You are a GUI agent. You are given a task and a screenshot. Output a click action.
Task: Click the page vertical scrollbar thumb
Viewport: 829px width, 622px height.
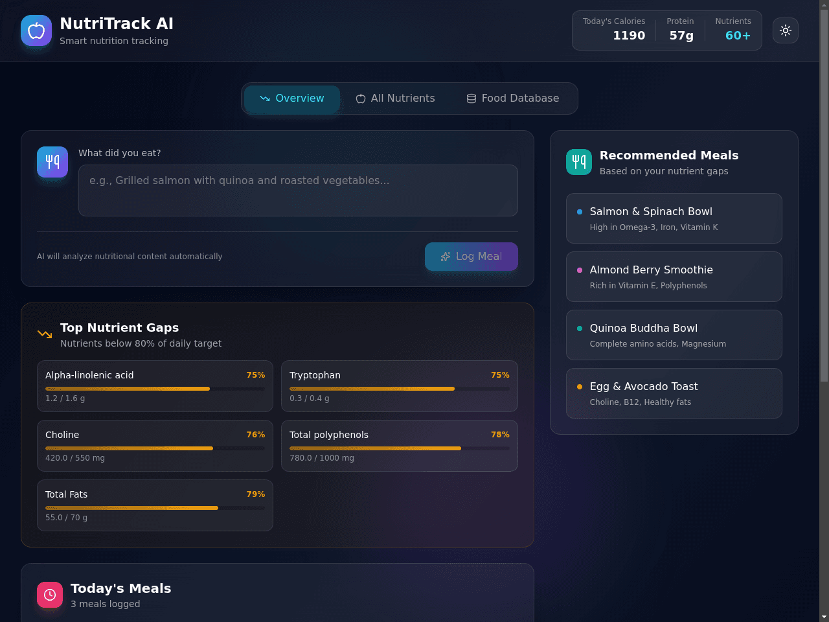point(824,196)
